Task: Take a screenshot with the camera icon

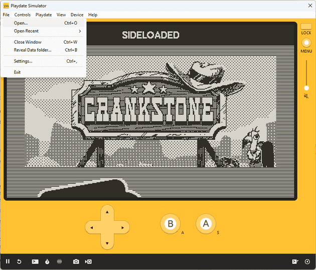Action: [x=76, y=261]
